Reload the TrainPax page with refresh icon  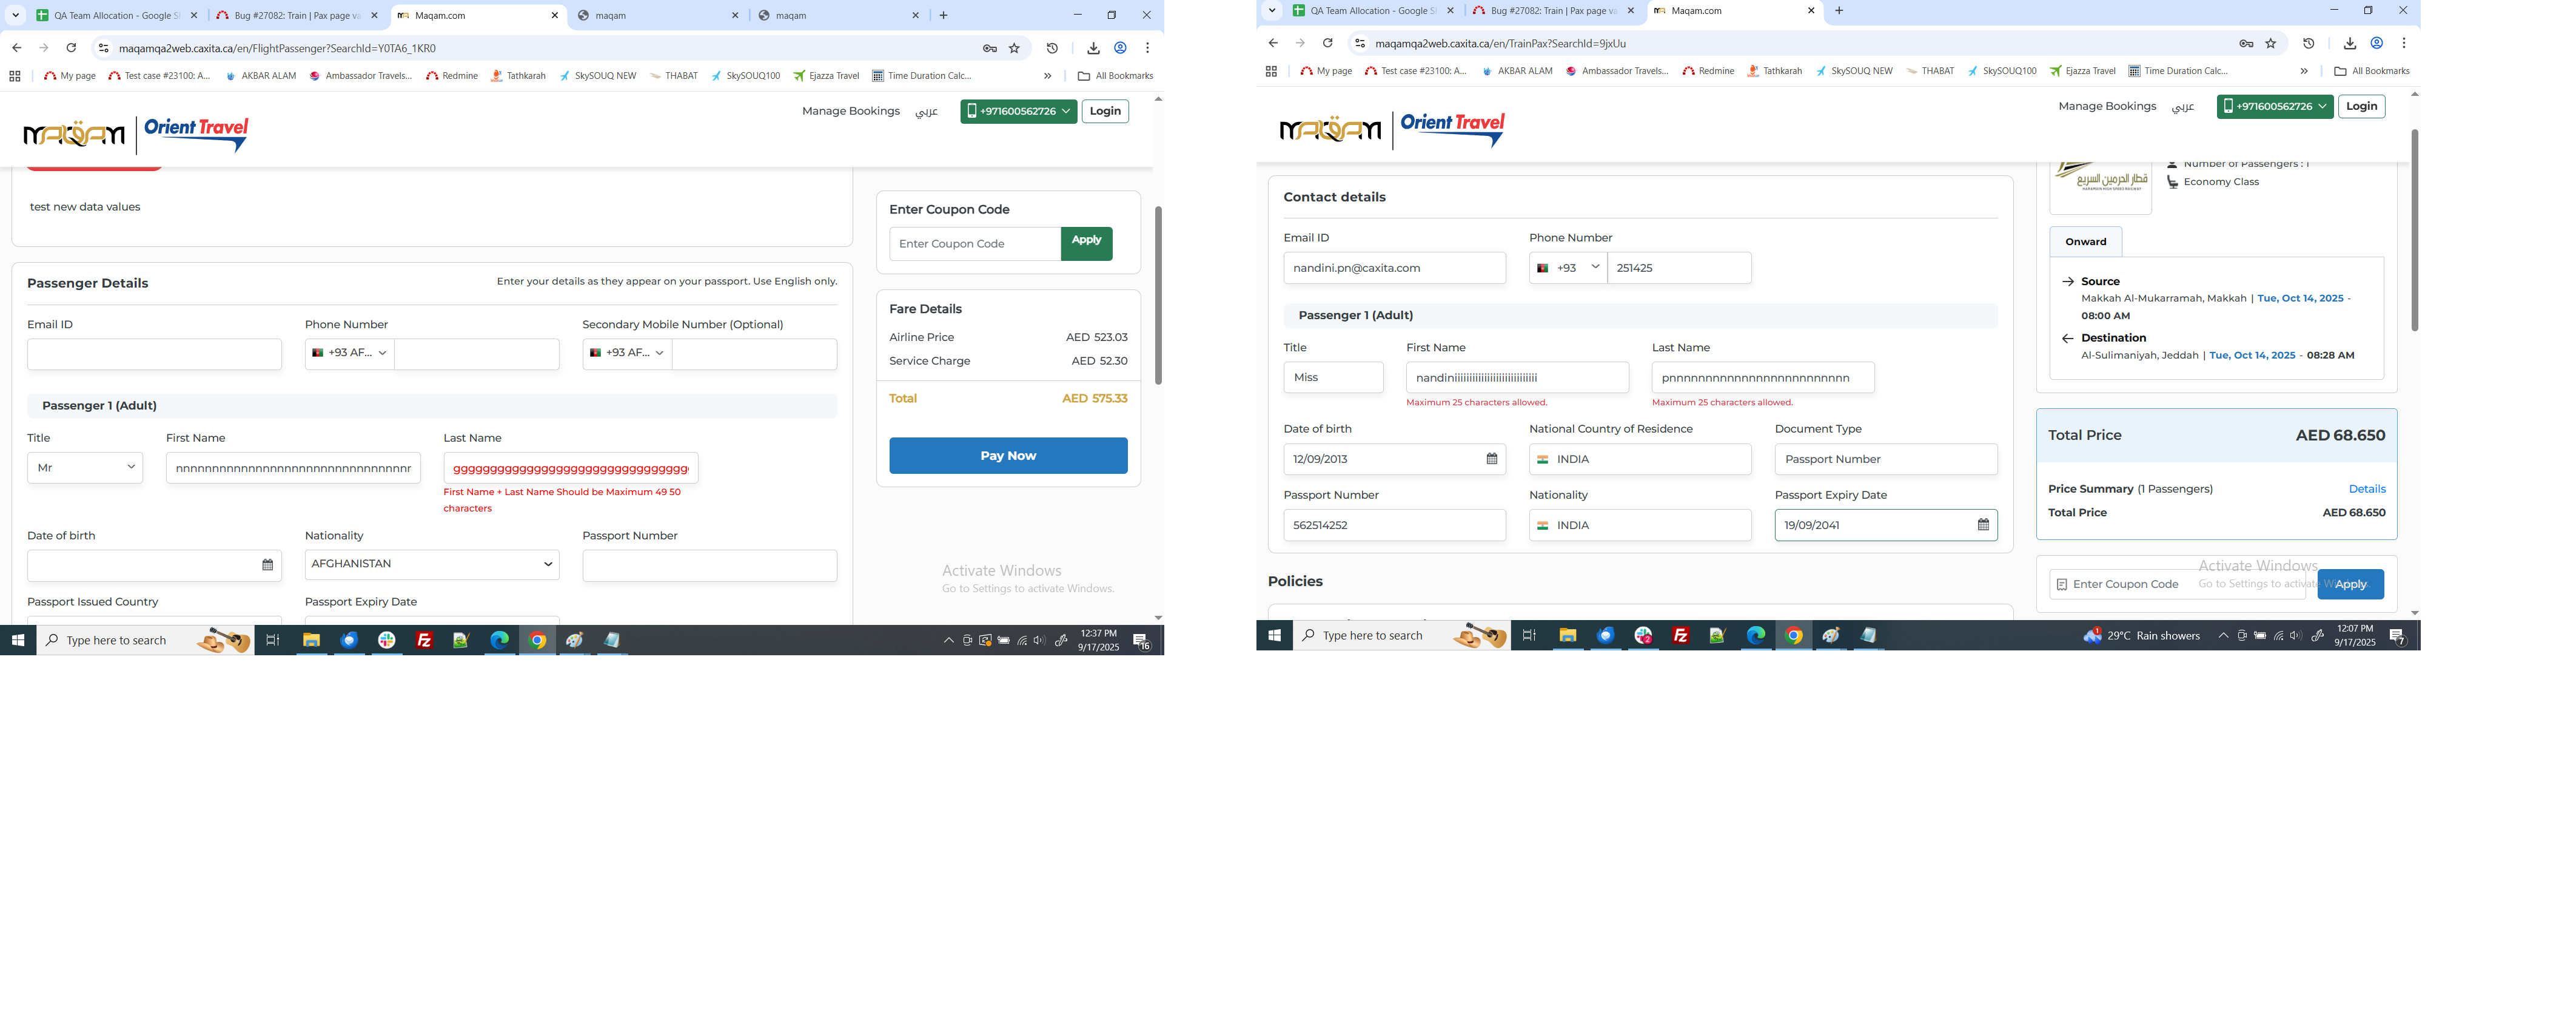tap(1327, 43)
